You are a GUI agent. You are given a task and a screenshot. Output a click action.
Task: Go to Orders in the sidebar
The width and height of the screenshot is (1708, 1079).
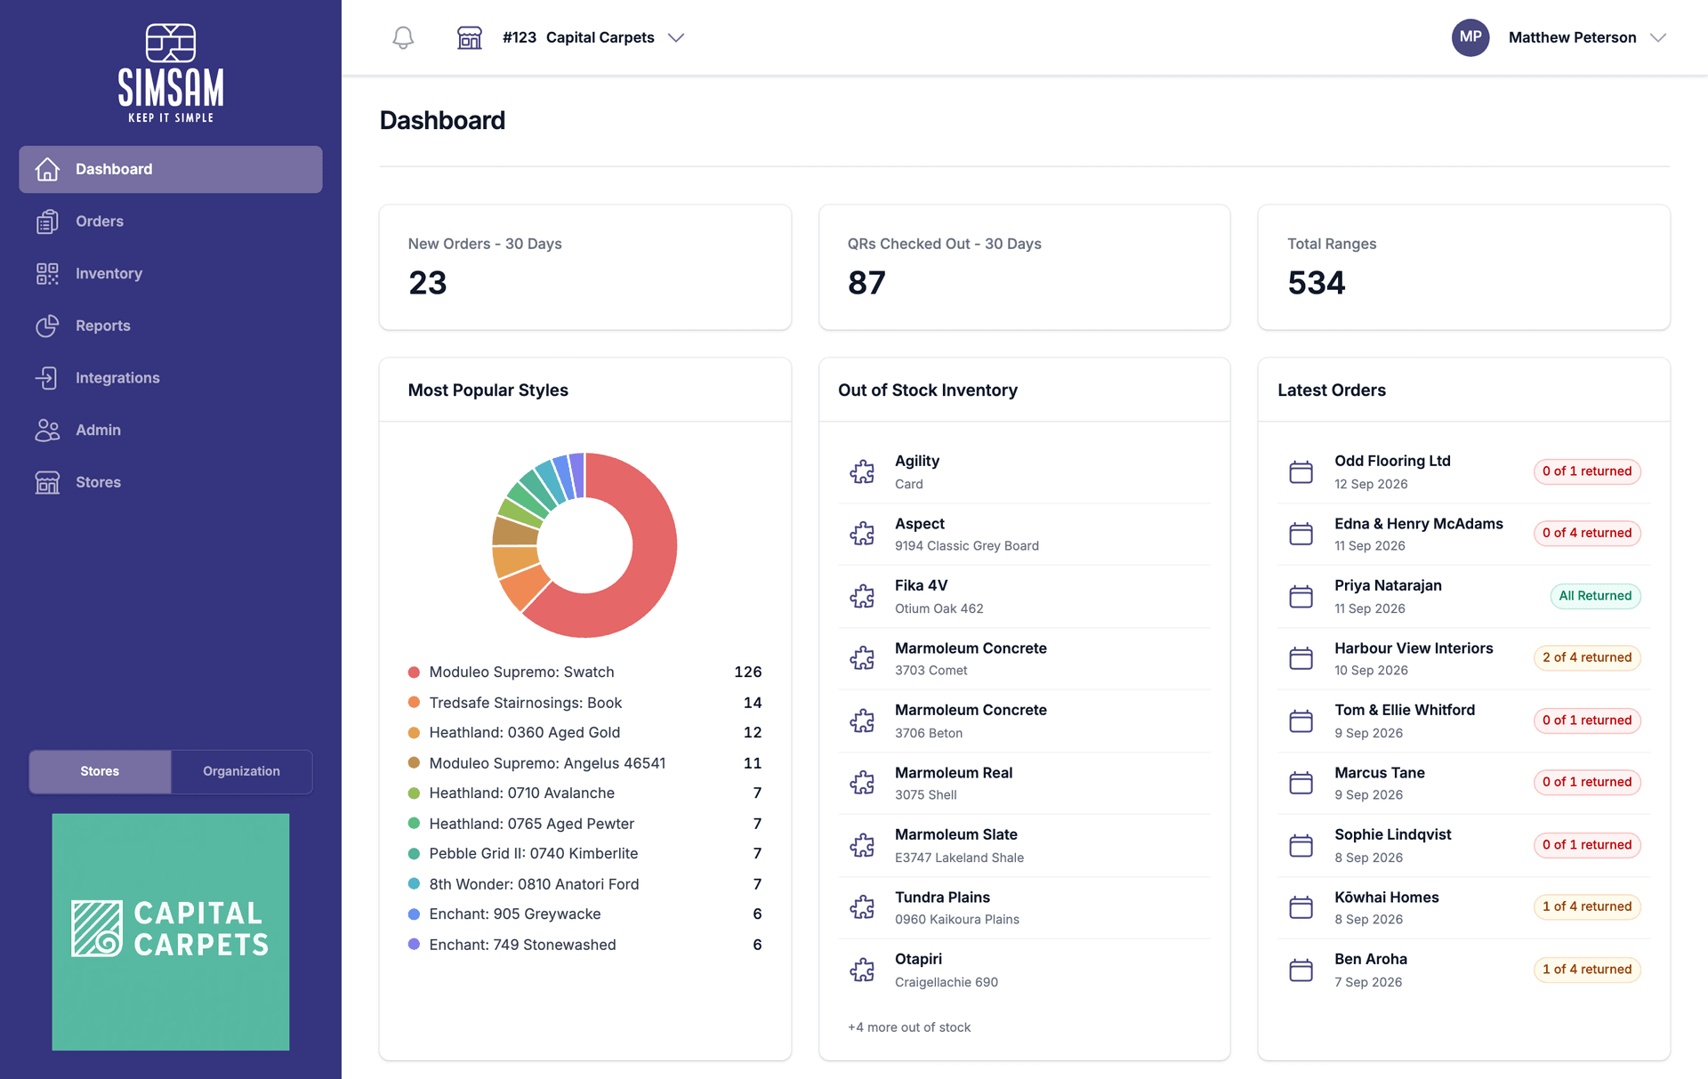coord(171,221)
